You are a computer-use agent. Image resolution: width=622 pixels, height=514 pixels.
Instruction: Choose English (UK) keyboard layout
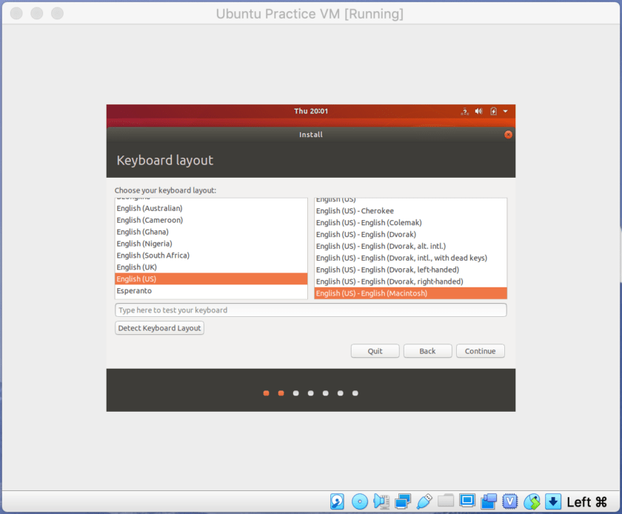(211, 267)
